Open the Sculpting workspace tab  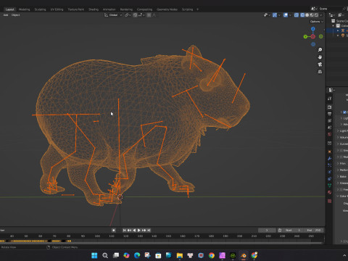click(40, 9)
